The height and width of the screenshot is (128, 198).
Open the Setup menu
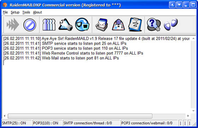coord(15,12)
